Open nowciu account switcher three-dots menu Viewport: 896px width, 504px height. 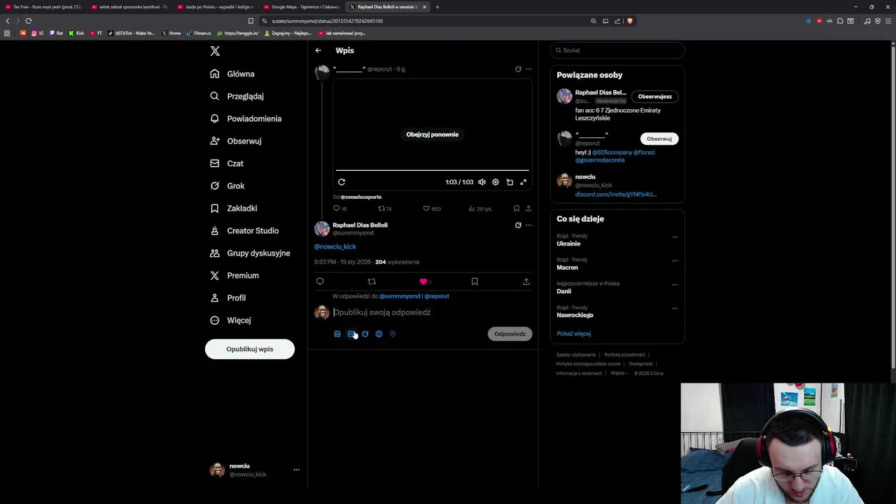(296, 470)
